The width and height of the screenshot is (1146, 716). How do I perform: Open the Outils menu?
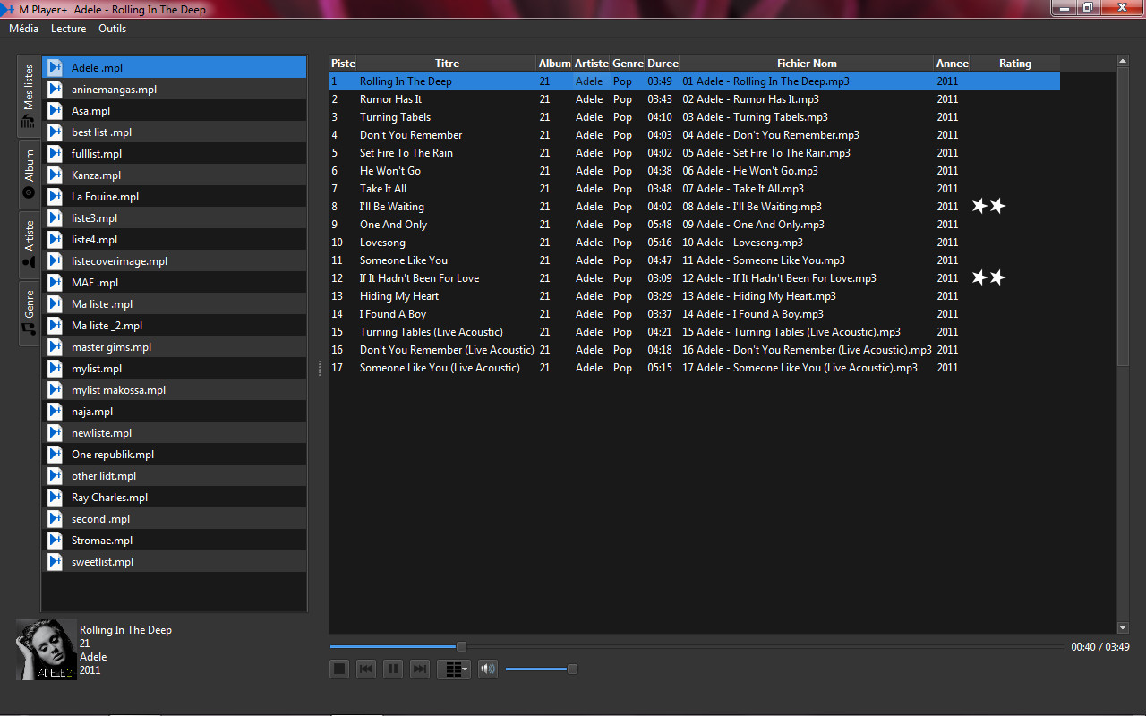pos(113,29)
